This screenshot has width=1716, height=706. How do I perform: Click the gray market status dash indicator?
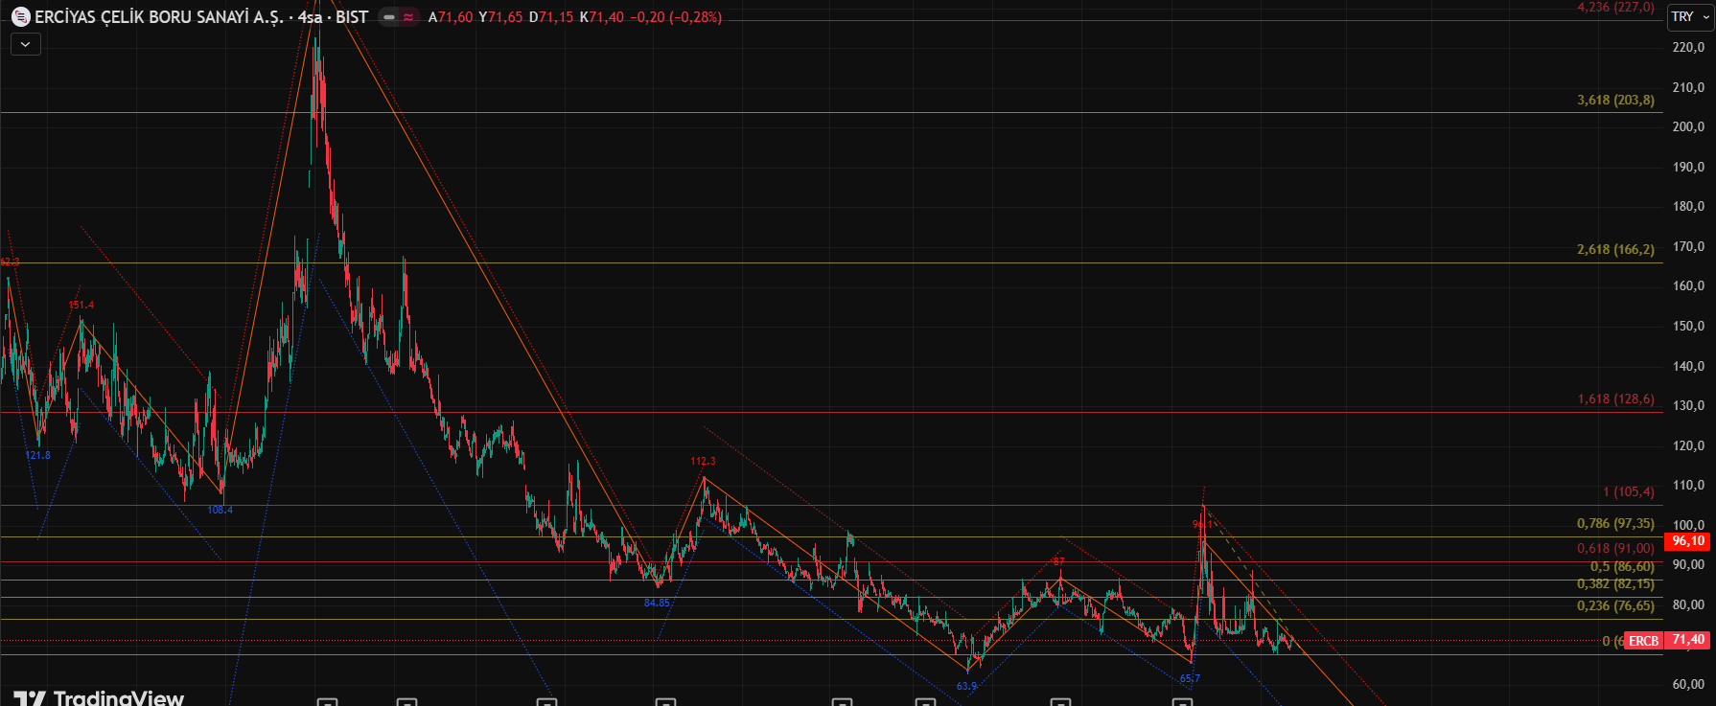tap(389, 17)
